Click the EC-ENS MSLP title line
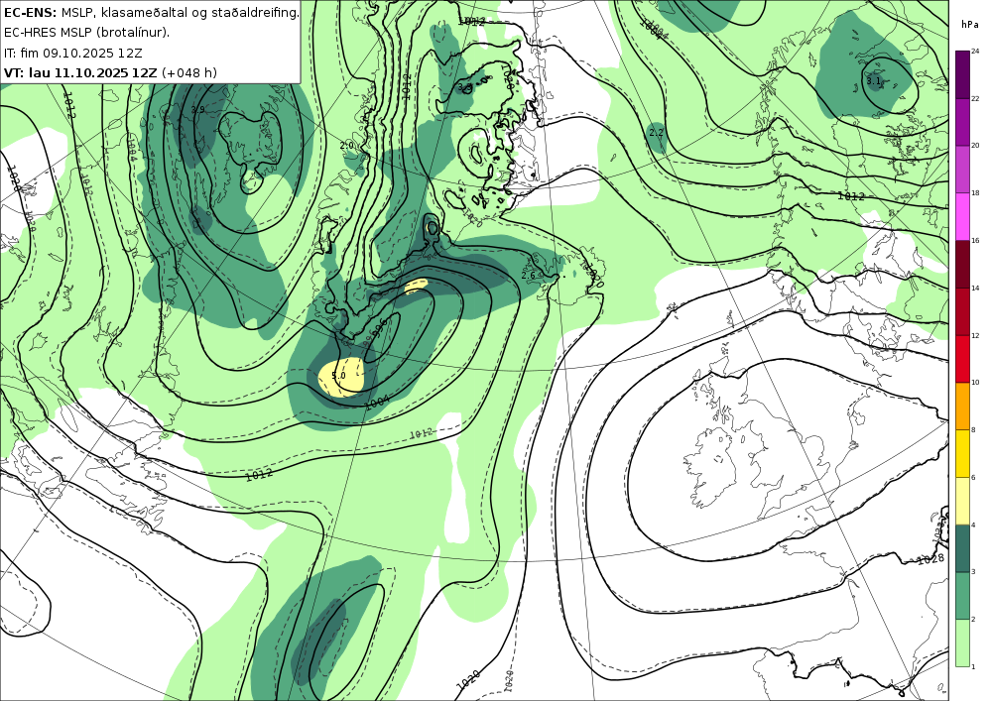 click(152, 12)
